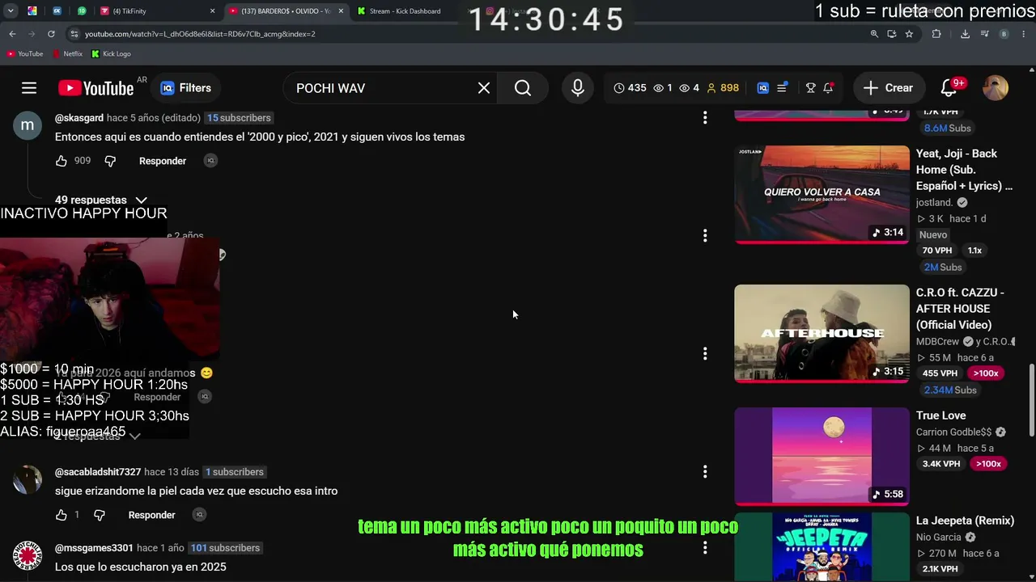The width and height of the screenshot is (1036, 582).
Task: Reply to @skasgard with Responder
Action: point(163,161)
